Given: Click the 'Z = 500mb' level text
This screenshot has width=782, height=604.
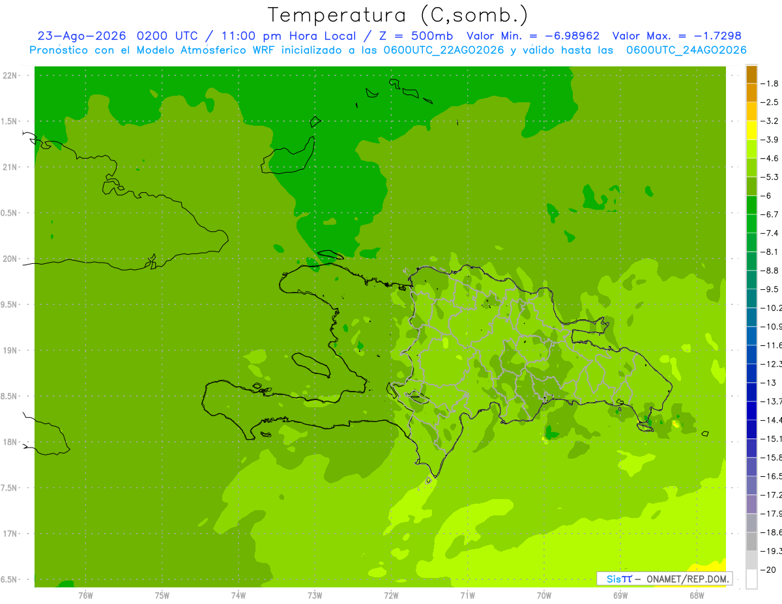Looking at the screenshot, I should [x=415, y=36].
